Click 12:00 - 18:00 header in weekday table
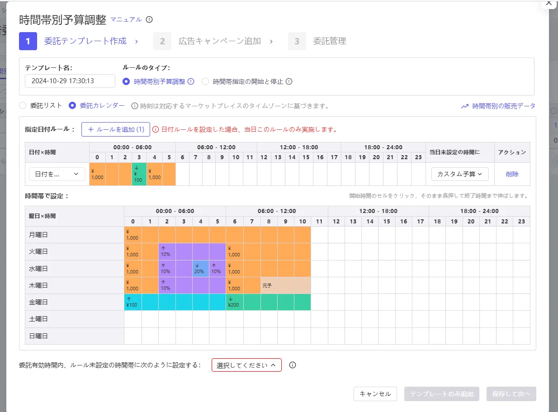558x412 pixels. coord(378,211)
